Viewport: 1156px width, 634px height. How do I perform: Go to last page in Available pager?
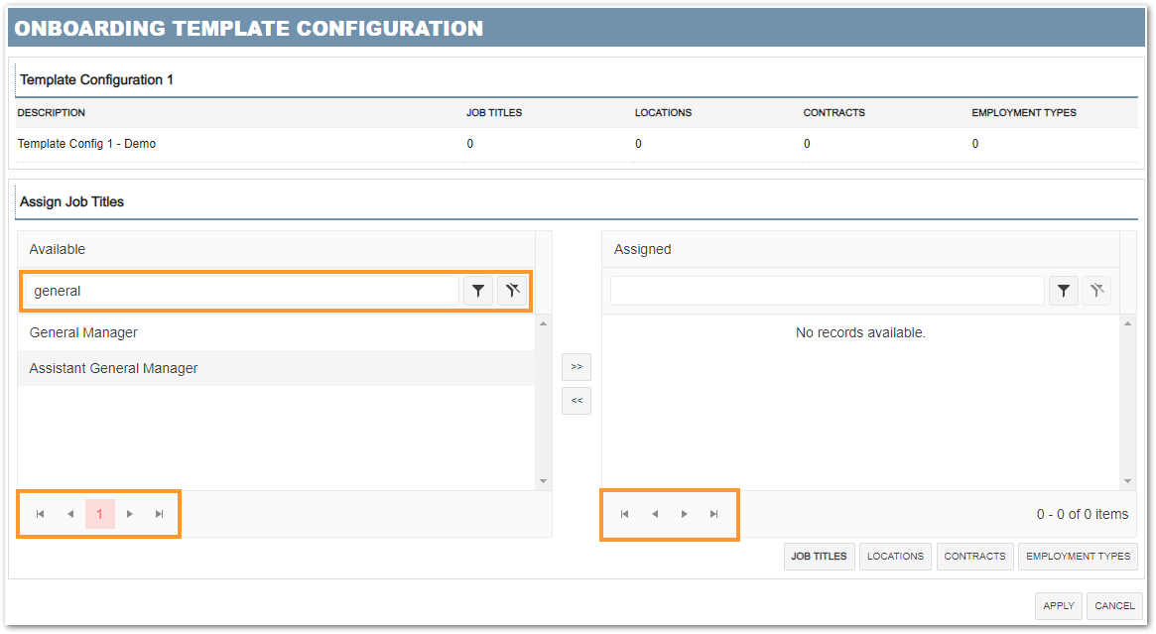[x=159, y=514]
